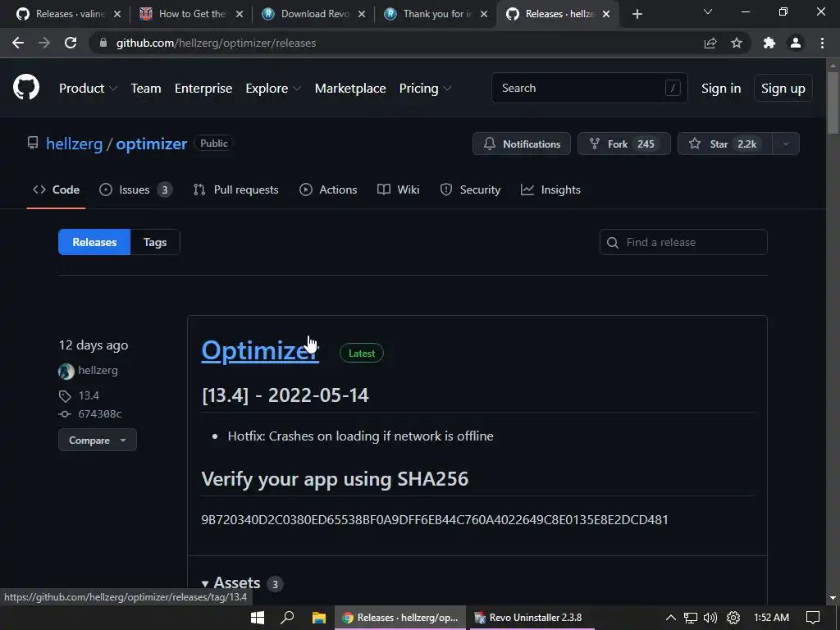The image size is (840, 630).
Task: Select the Releases toggle button
Action: pyautogui.click(x=94, y=242)
